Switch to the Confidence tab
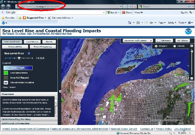 pos(32,42)
